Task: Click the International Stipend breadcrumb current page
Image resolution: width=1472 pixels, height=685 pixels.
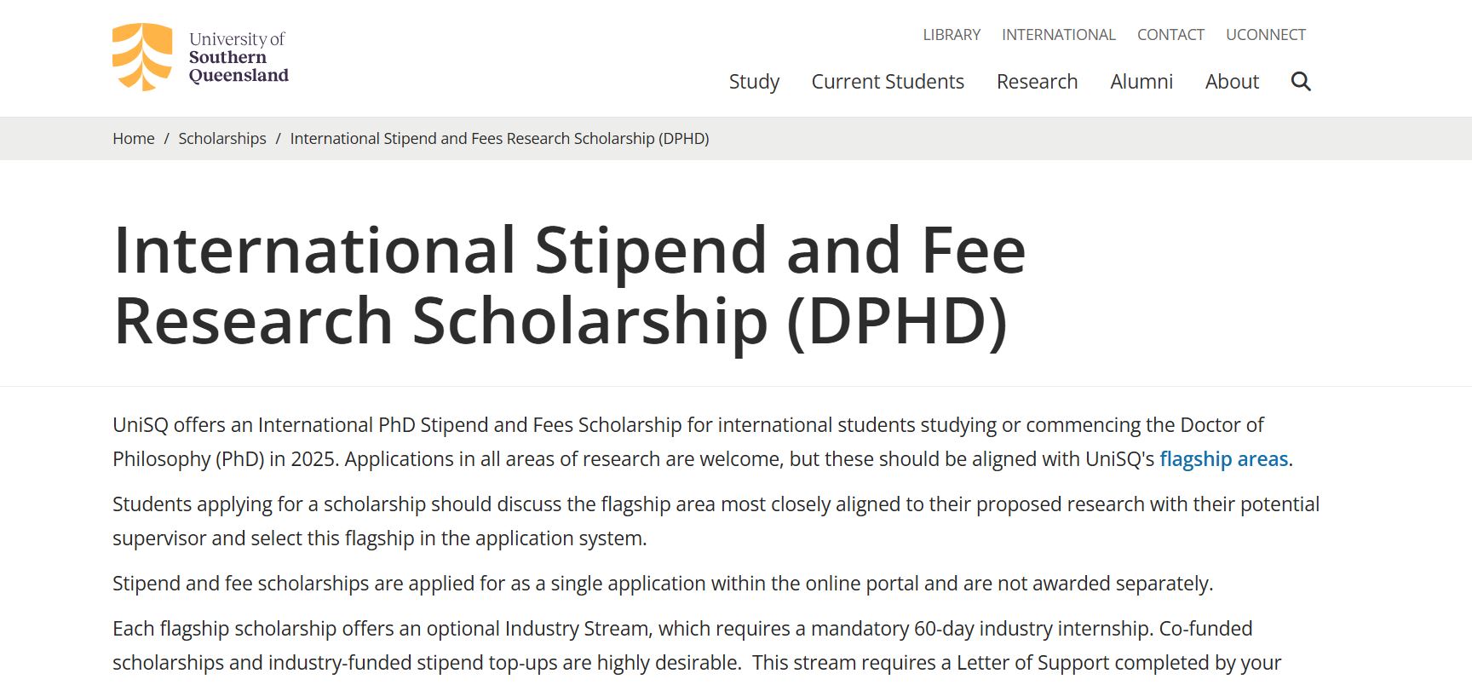Action: coord(499,139)
